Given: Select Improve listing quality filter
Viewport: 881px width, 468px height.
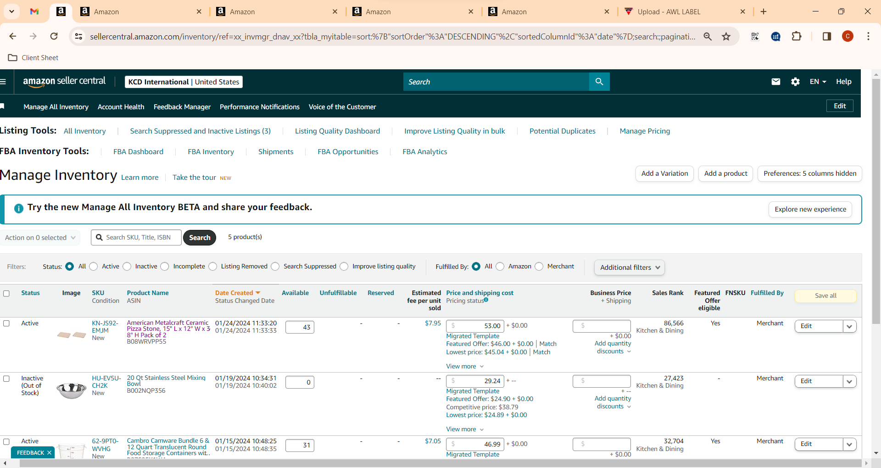Looking at the screenshot, I should click(344, 267).
